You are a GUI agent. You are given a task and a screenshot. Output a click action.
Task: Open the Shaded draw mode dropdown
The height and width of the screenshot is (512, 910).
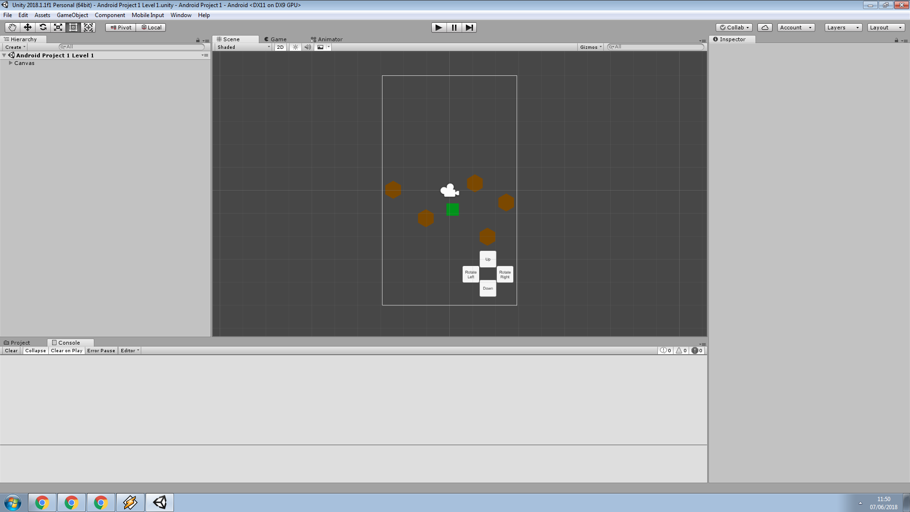click(243, 47)
